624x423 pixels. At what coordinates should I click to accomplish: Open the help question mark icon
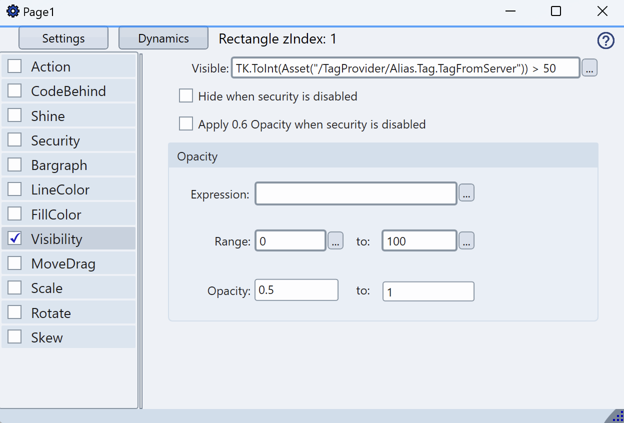point(605,40)
